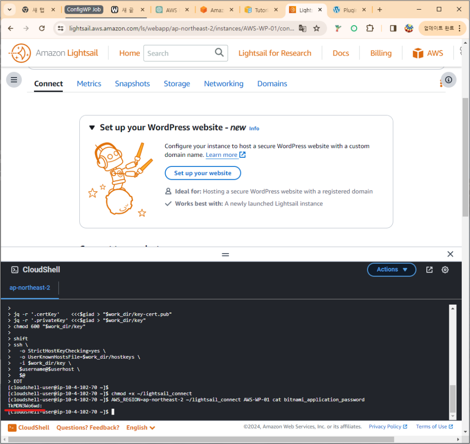Open the English language dropdown
The width and height of the screenshot is (470, 444).
click(140, 427)
